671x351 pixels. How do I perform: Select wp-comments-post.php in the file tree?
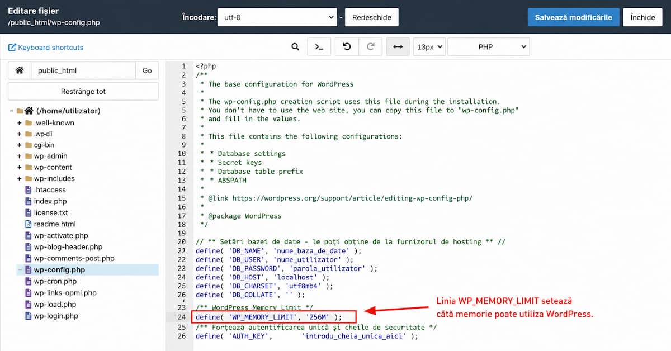pos(74,259)
